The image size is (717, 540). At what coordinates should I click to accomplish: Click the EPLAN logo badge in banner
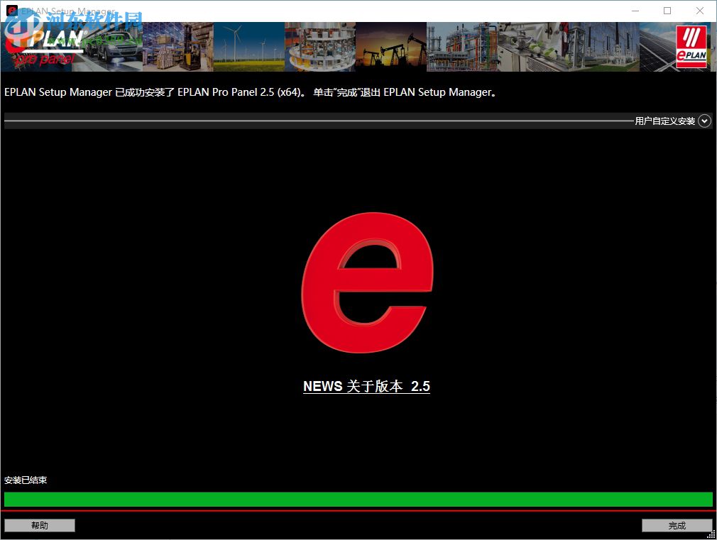point(691,47)
